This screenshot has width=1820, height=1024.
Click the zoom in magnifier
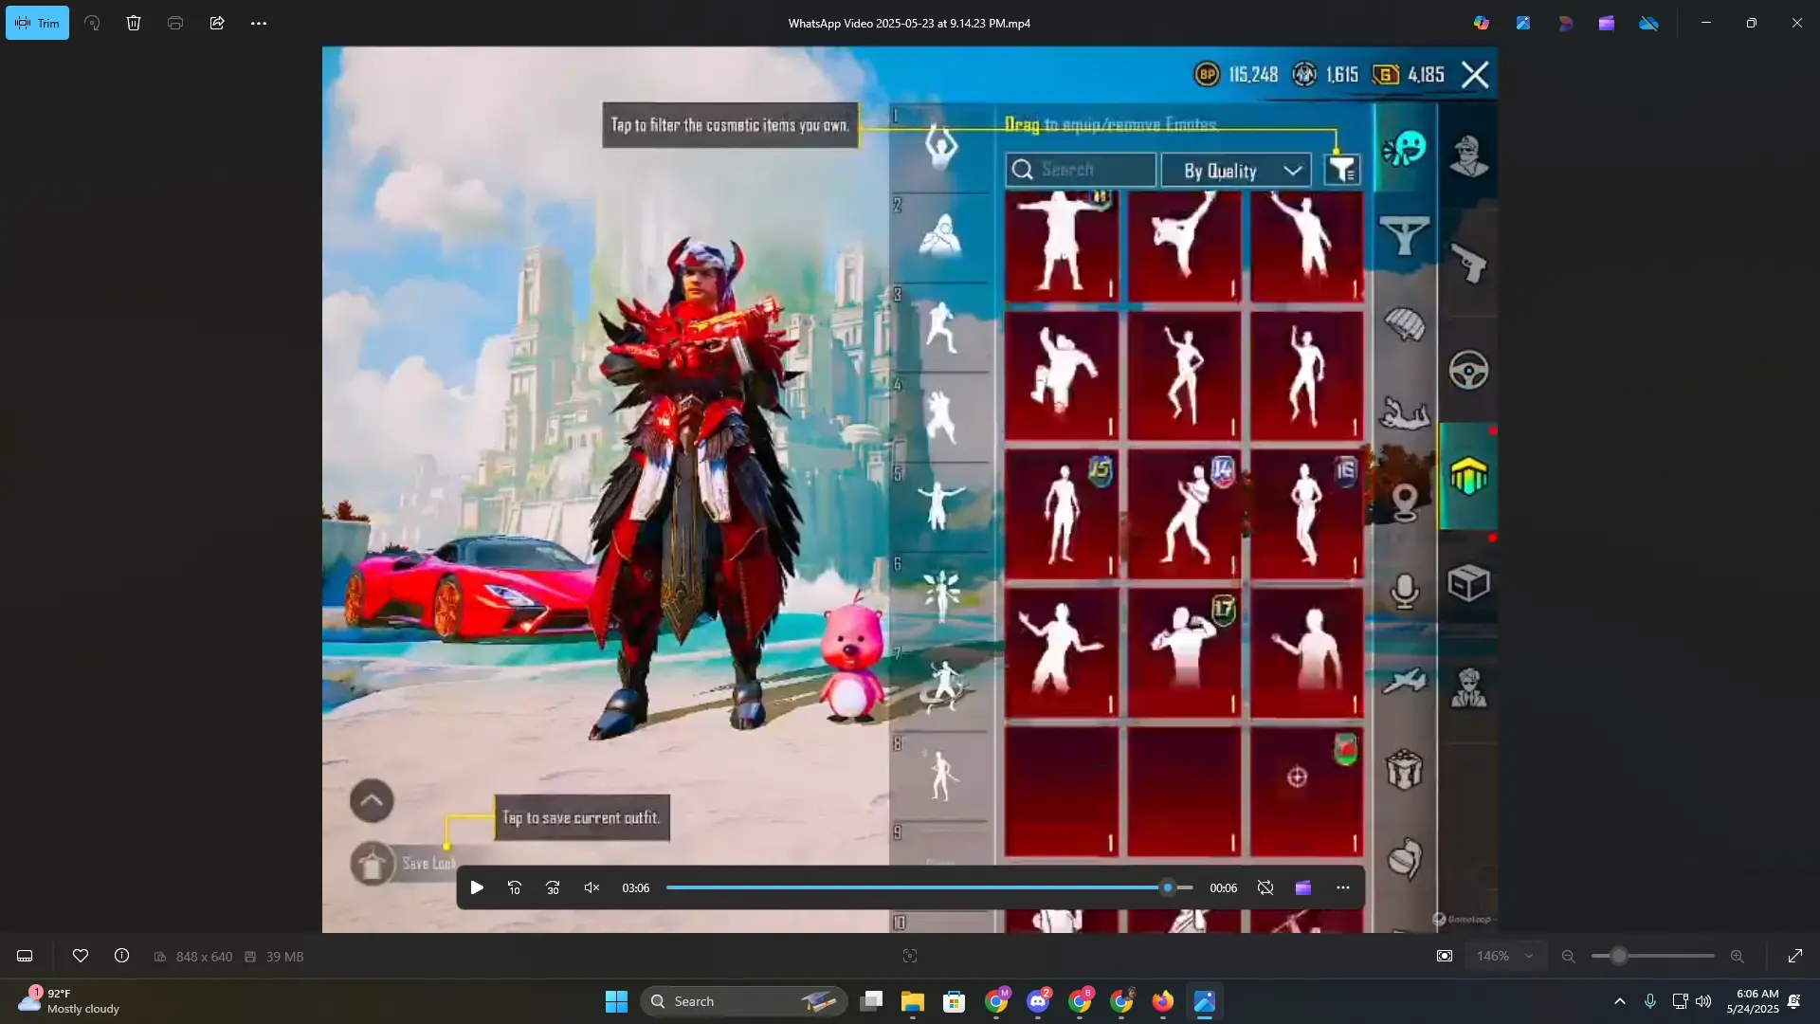coord(1738,956)
